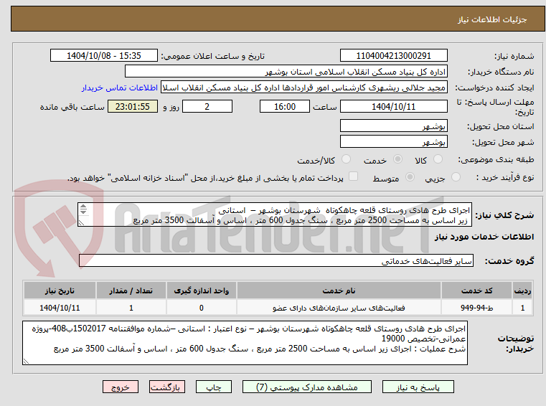Toggle the اسناد خزانه اسلامی payment checkbox
The height and width of the screenshot is (406, 546).
(354, 176)
